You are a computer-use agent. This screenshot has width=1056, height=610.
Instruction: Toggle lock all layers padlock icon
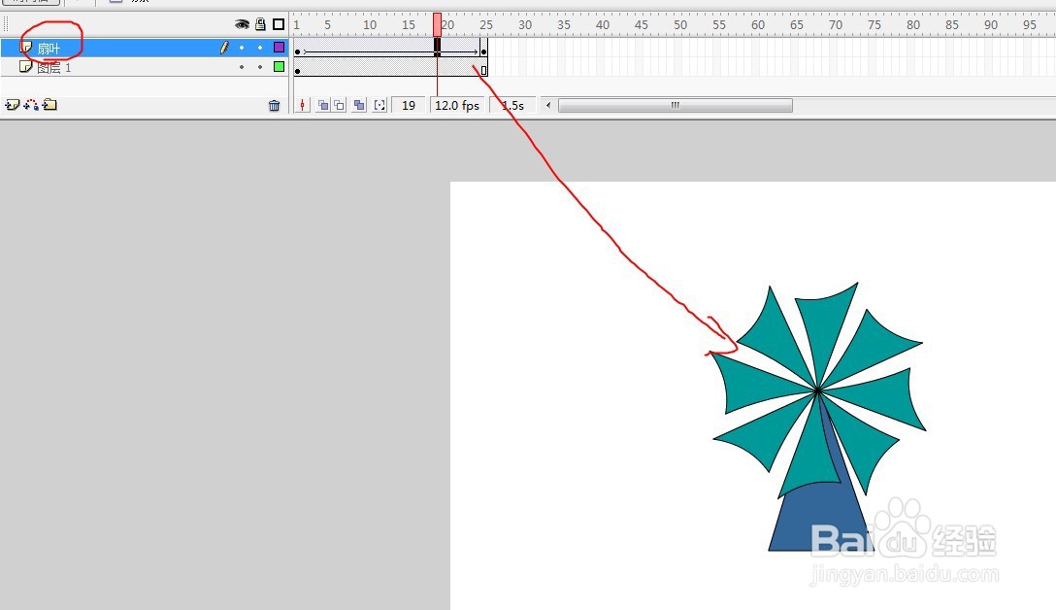[x=261, y=24]
